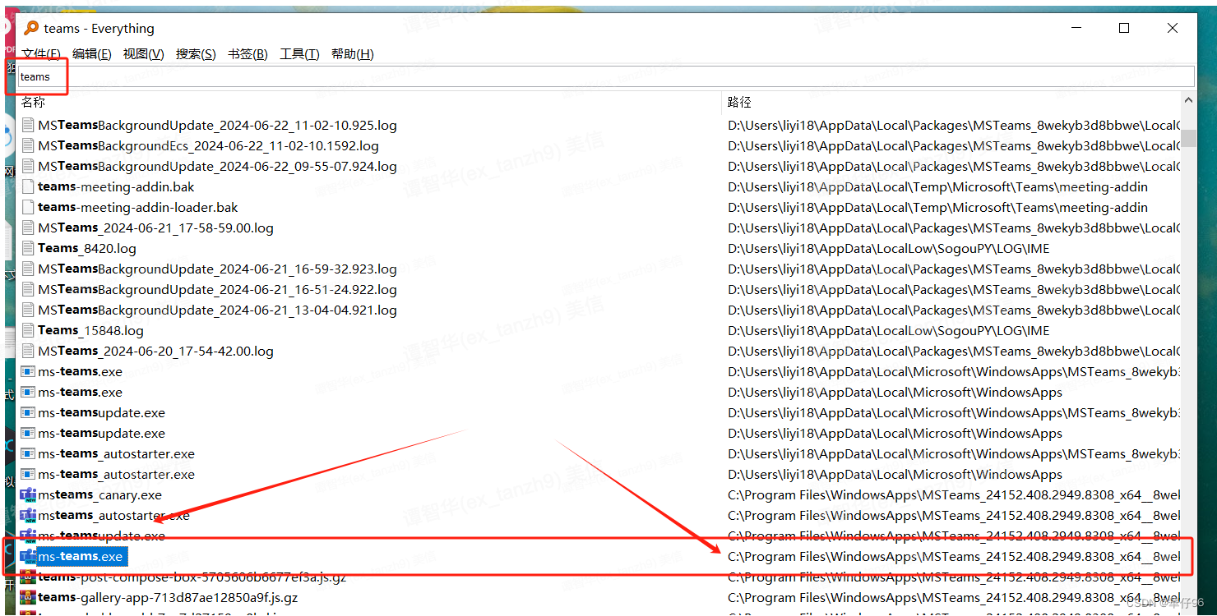Click file icon of Teams_8420.log

[28, 249]
